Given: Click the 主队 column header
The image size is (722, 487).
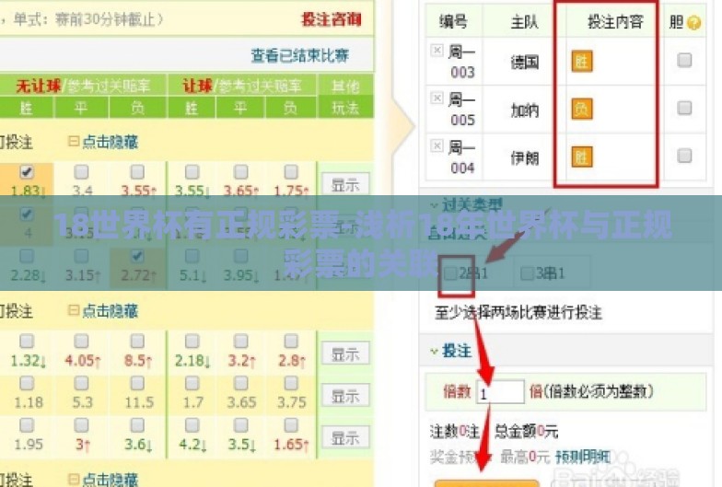Looking at the screenshot, I should coord(525,22).
